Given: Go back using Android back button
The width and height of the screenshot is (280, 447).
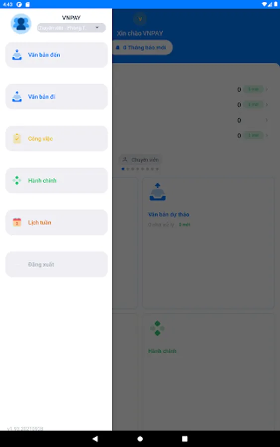Looking at the screenshot, I should click(95, 439).
